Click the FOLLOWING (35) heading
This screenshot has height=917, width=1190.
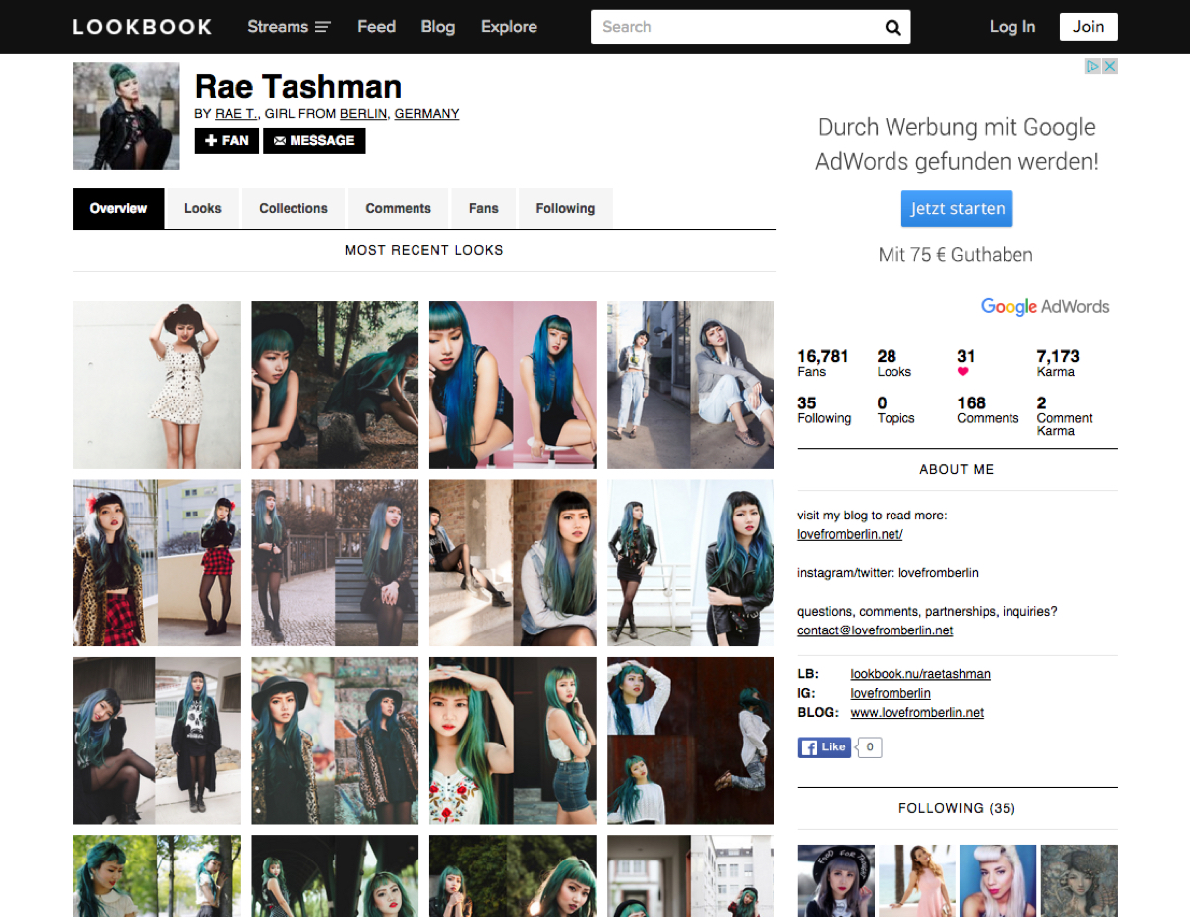click(957, 808)
